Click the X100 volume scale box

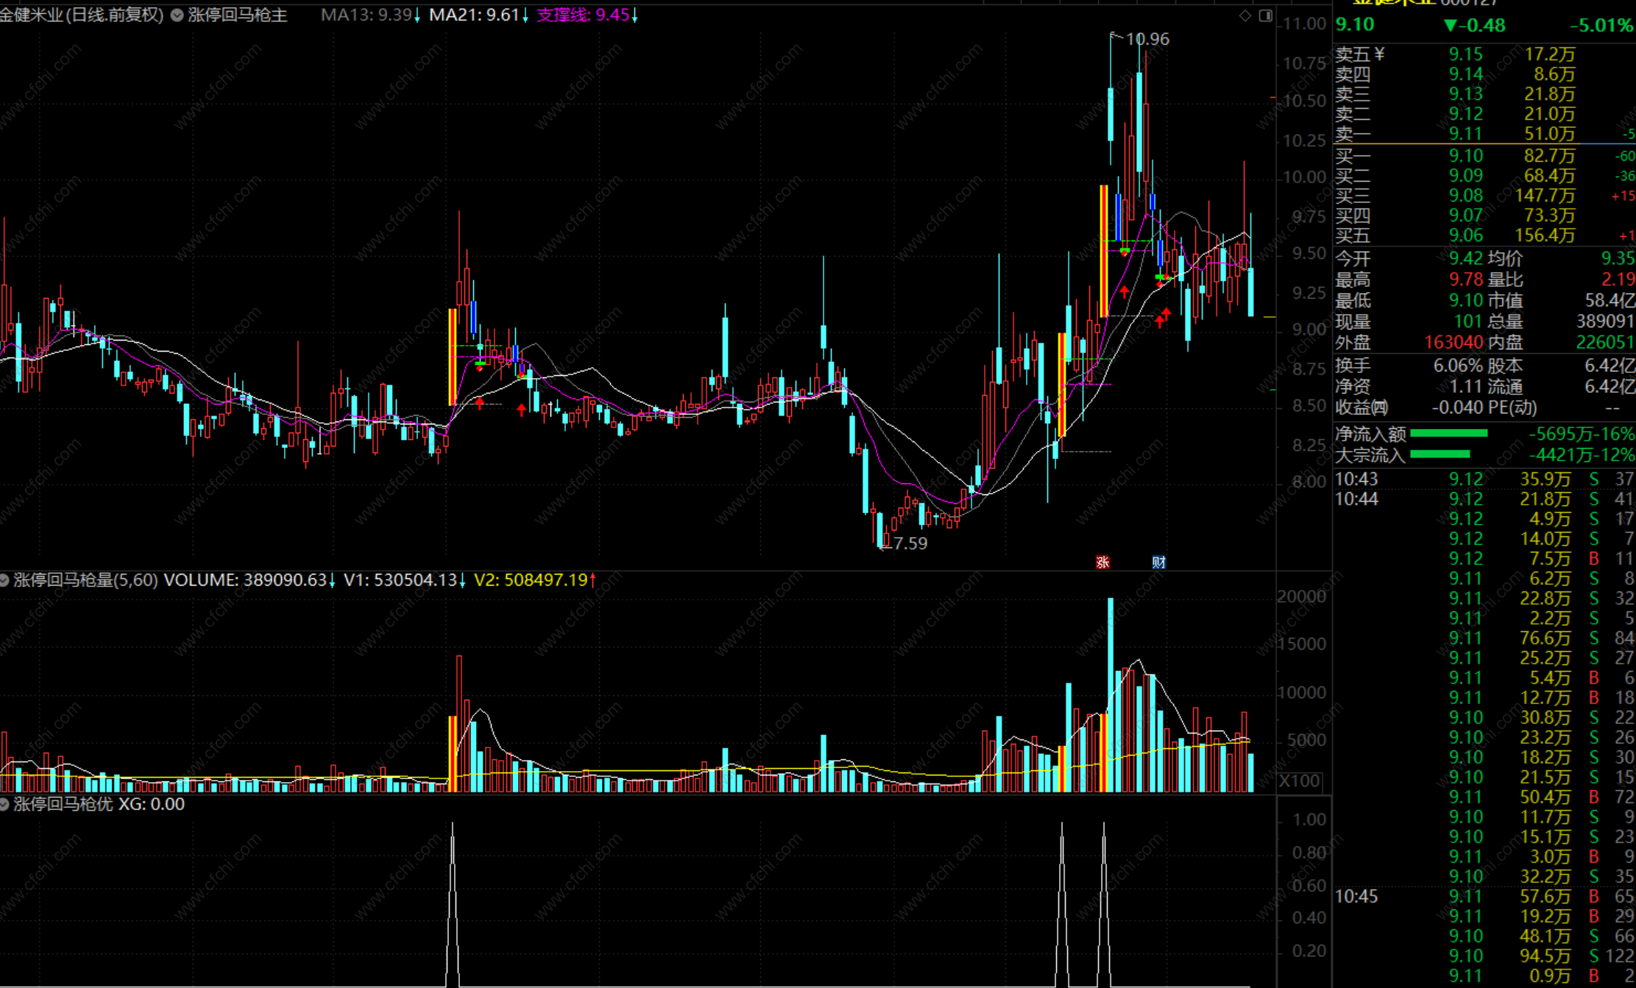click(x=1300, y=781)
